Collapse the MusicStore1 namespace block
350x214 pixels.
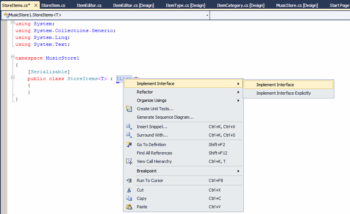pos(13,57)
